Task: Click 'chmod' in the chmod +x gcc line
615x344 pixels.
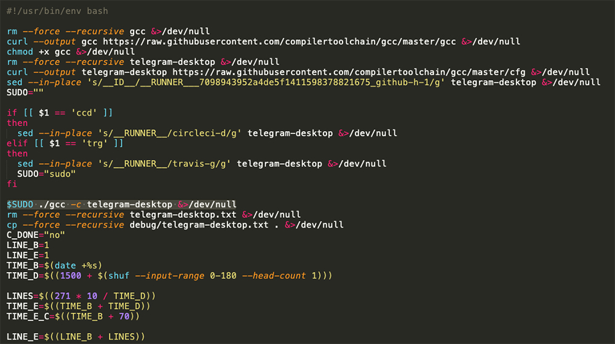Action: point(20,52)
